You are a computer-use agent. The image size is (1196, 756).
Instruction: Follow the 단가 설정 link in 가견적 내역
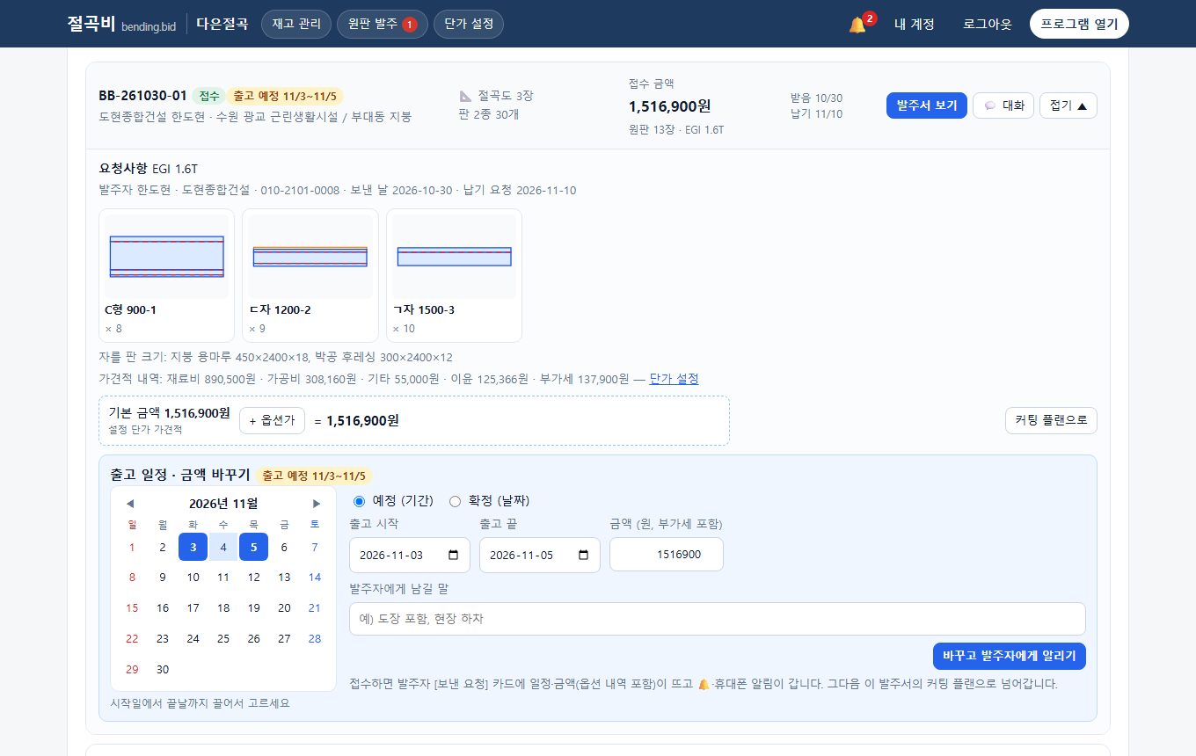(674, 378)
